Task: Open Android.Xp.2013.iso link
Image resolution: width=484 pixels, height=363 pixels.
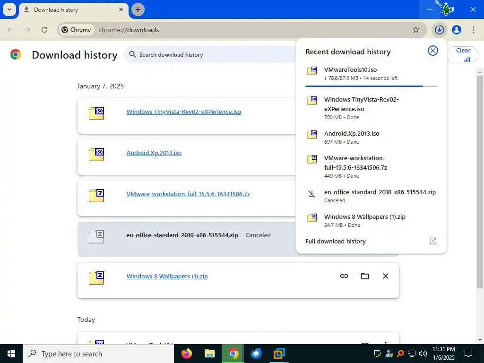Action: click(154, 153)
